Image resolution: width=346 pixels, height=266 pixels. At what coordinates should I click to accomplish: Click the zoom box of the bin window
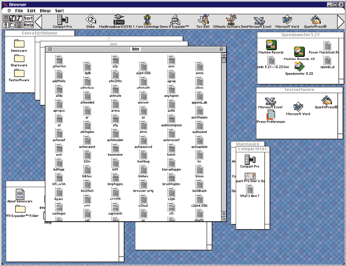[x=221, y=49]
